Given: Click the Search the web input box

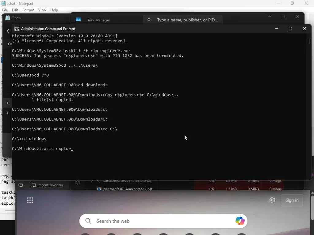Looking at the screenshot, I should click(163, 221).
